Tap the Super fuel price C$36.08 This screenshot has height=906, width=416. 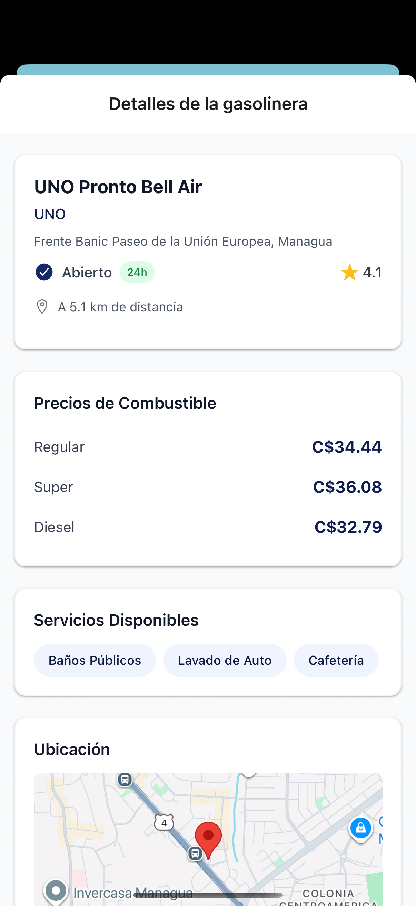point(347,487)
